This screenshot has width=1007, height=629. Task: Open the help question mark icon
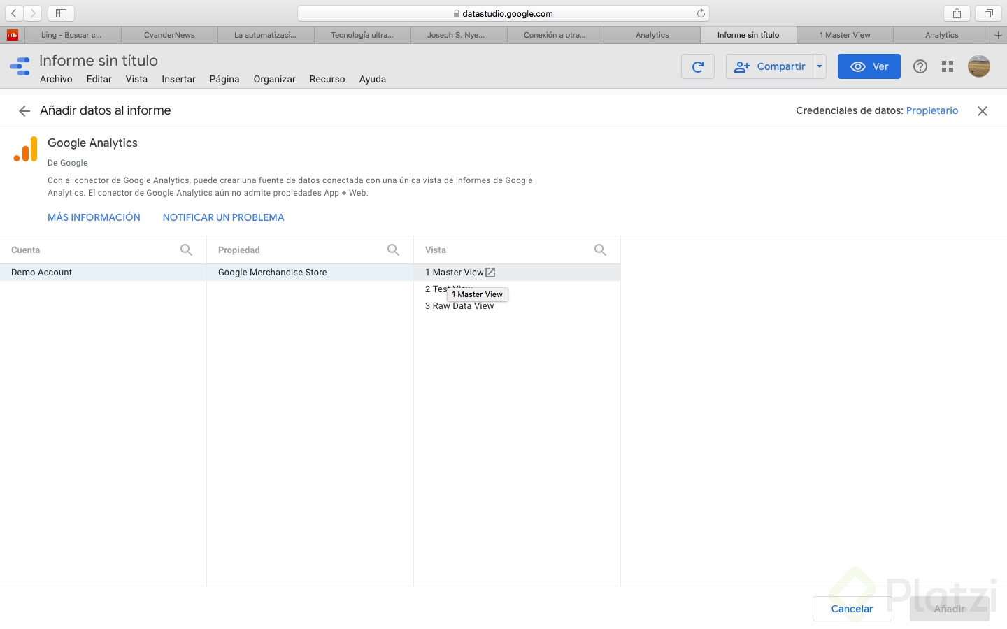[920, 67]
